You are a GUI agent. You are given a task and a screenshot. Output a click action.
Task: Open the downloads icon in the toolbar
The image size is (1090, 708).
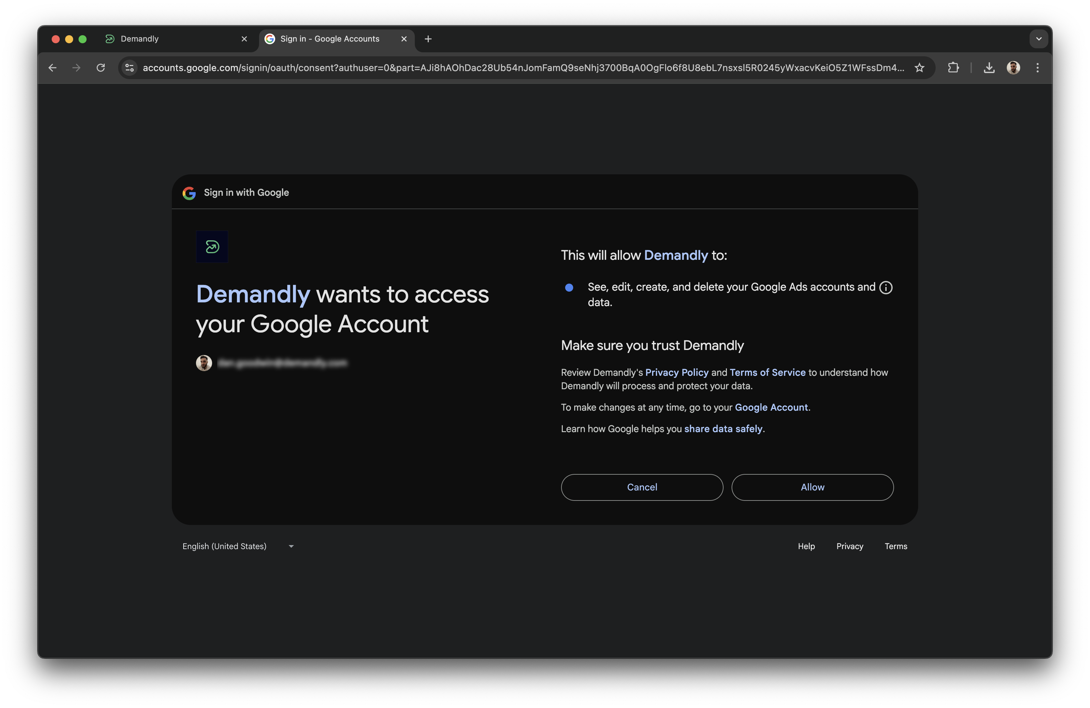pyautogui.click(x=989, y=68)
